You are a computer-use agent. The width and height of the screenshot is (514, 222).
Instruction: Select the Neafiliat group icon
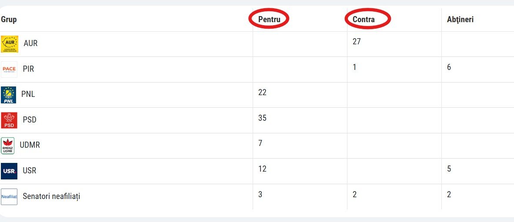(x=9, y=197)
